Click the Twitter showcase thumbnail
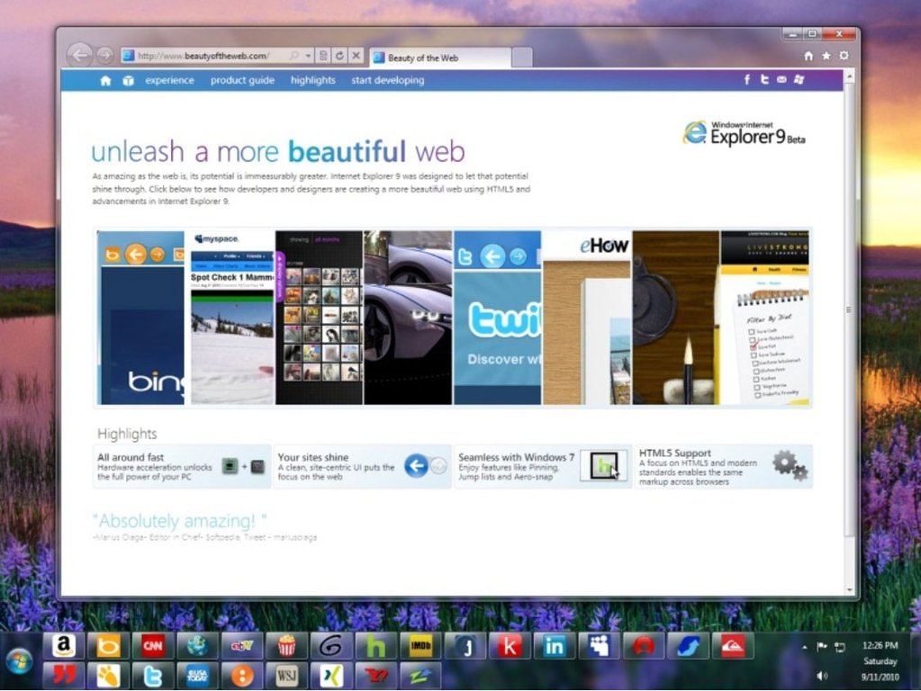 [497, 318]
